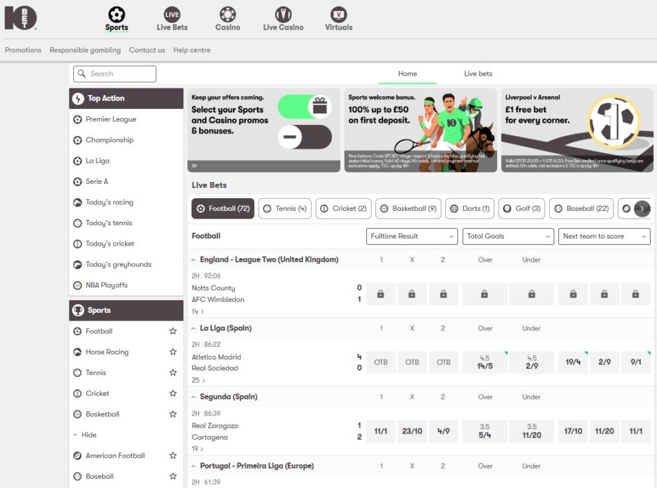Open the Promotions link
The image size is (657, 488).
(23, 50)
